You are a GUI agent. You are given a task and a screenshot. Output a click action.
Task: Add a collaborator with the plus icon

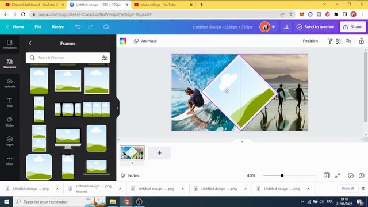pyautogui.click(x=274, y=27)
